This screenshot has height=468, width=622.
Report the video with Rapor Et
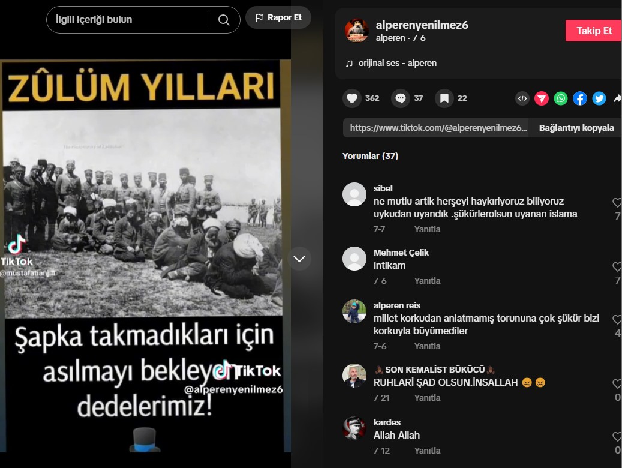(278, 18)
